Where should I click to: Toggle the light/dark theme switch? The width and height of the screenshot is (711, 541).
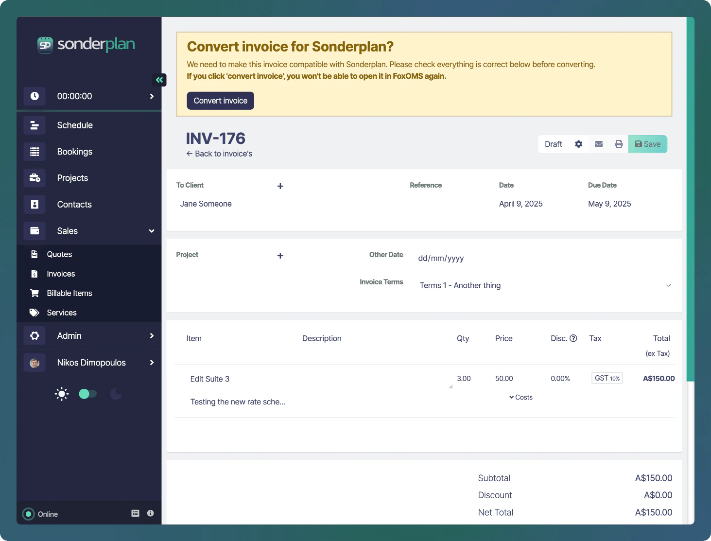tap(88, 394)
